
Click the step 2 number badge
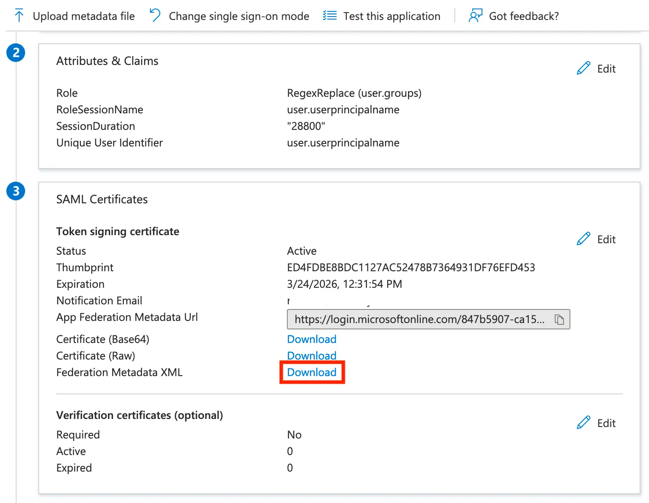click(16, 53)
